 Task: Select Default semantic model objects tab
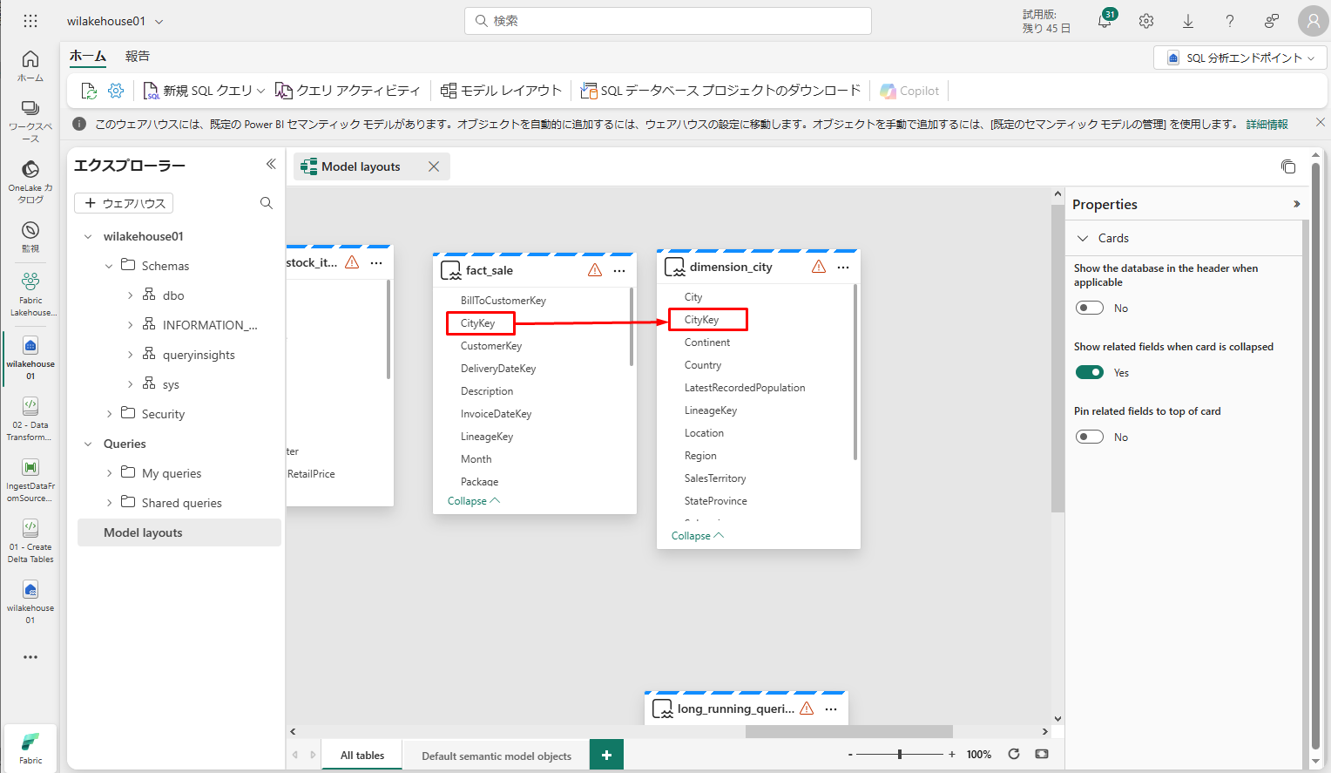point(497,756)
